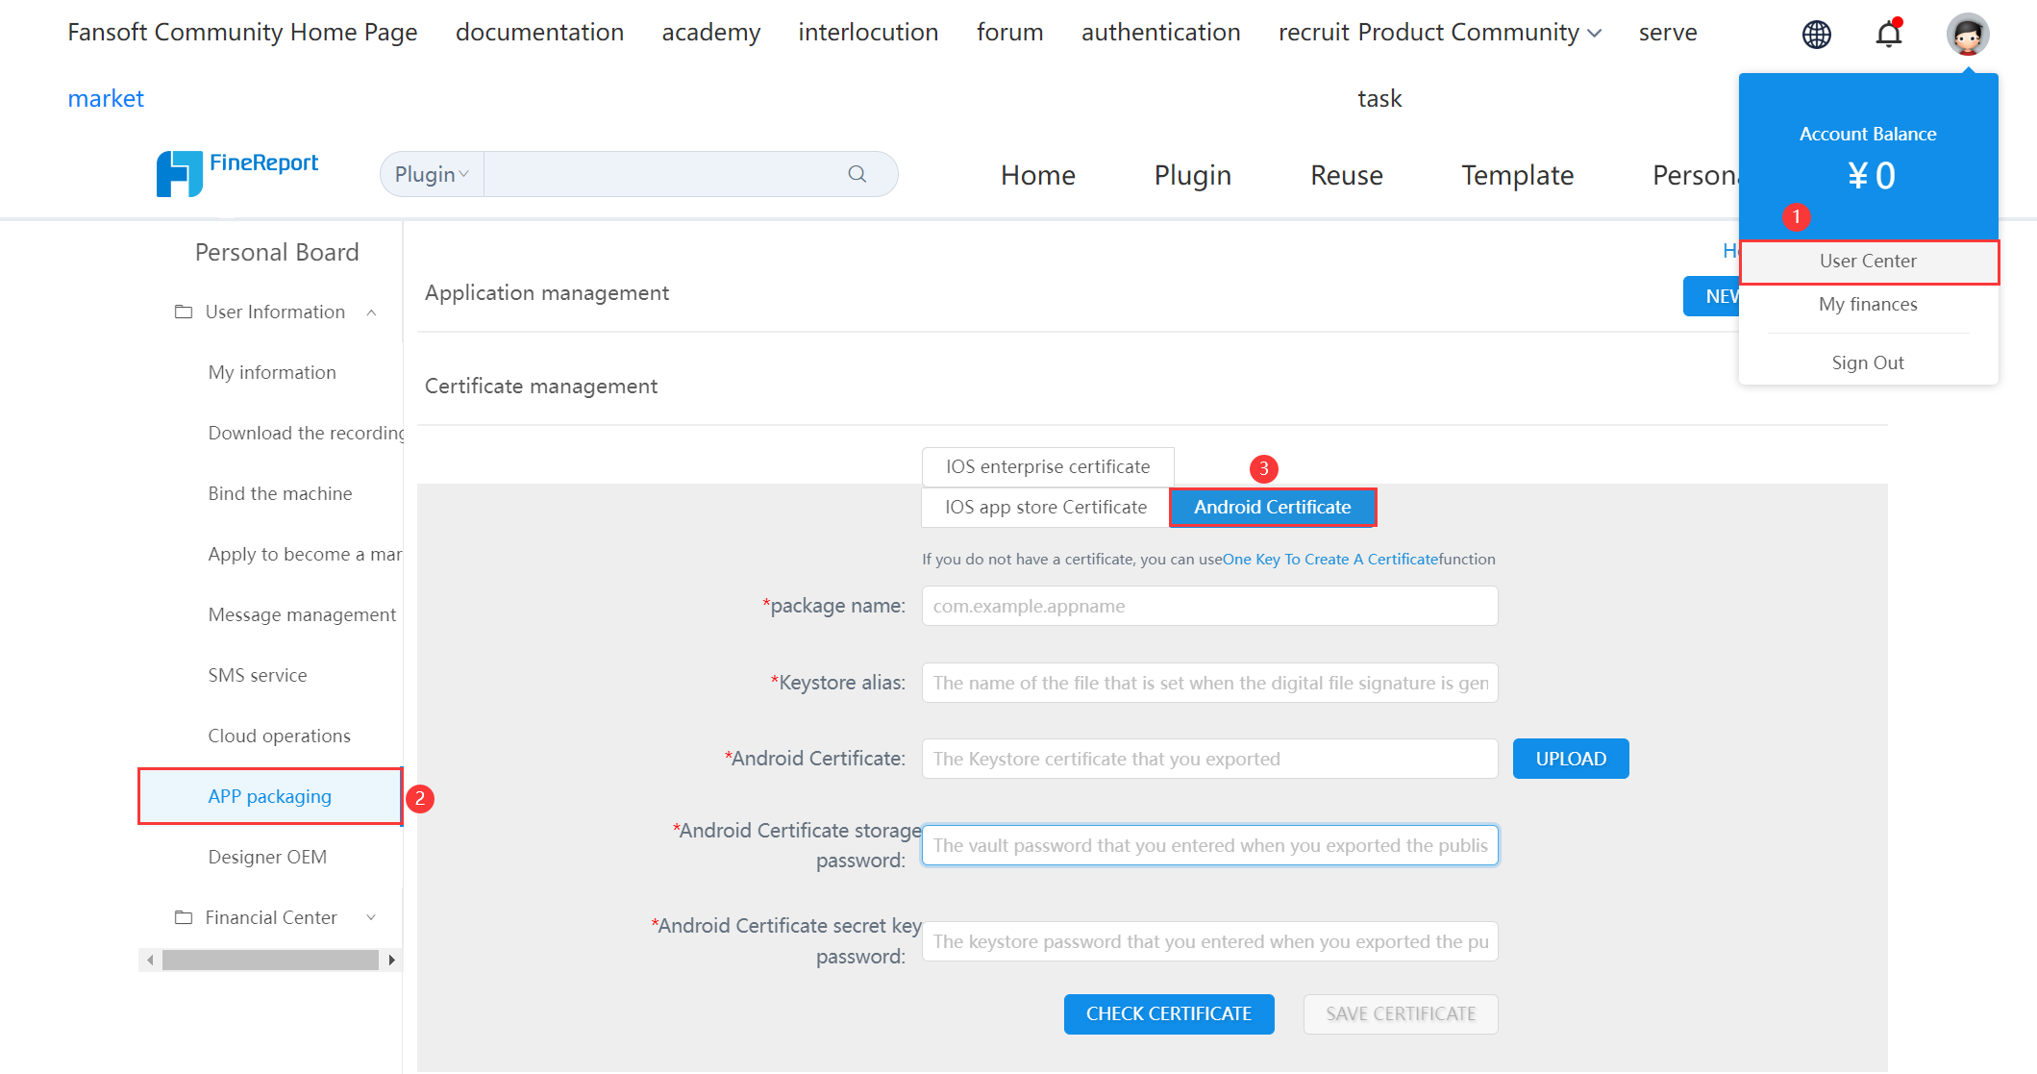The width and height of the screenshot is (2037, 1074).
Task: Open the language globe icon
Action: pos(1816,35)
